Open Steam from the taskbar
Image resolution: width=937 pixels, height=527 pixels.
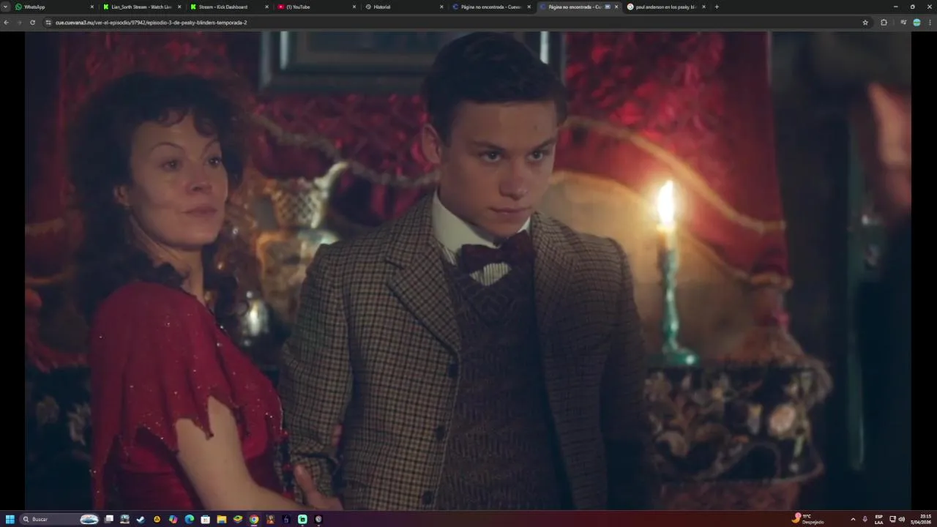tap(141, 519)
